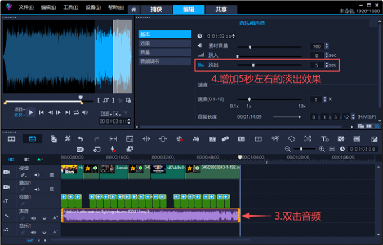
Task: Open the Mask Creator lasso icon
Action: click(291, 139)
